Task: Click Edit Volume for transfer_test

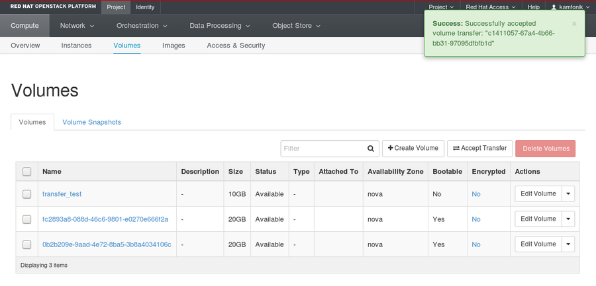Action: pyautogui.click(x=538, y=194)
